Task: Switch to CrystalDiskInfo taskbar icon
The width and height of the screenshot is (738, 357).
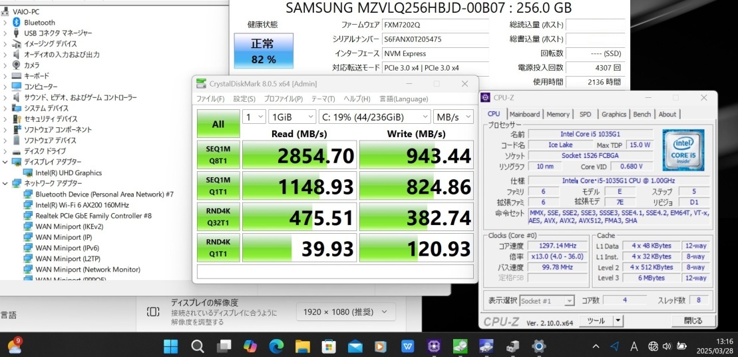Action: [x=486, y=346]
